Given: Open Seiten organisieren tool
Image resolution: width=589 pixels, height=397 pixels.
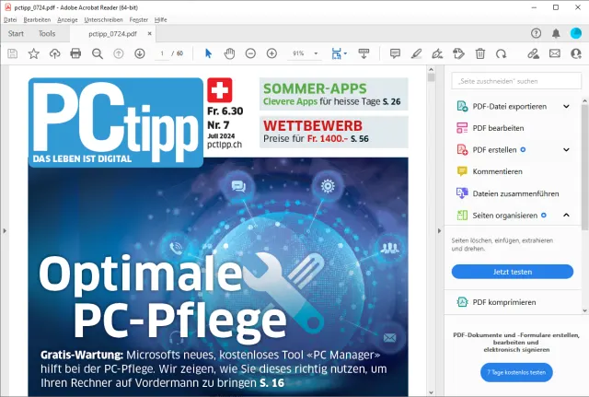Looking at the screenshot, I should coord(504,216).
